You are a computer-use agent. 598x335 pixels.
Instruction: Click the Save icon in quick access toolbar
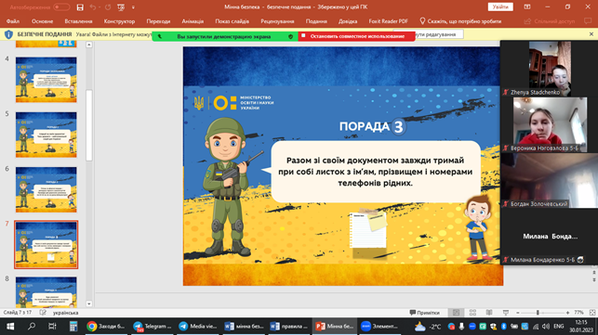pyautogui.click(x=80, y=7)
